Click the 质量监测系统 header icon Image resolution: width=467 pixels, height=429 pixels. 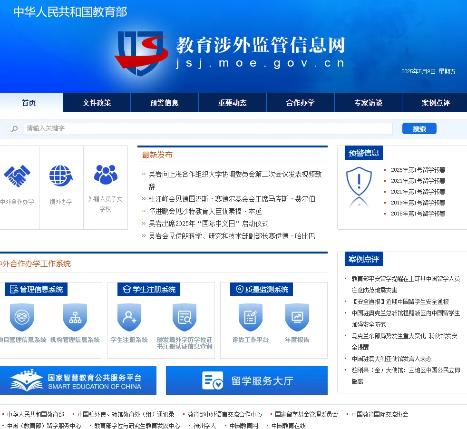coord(240,289)
